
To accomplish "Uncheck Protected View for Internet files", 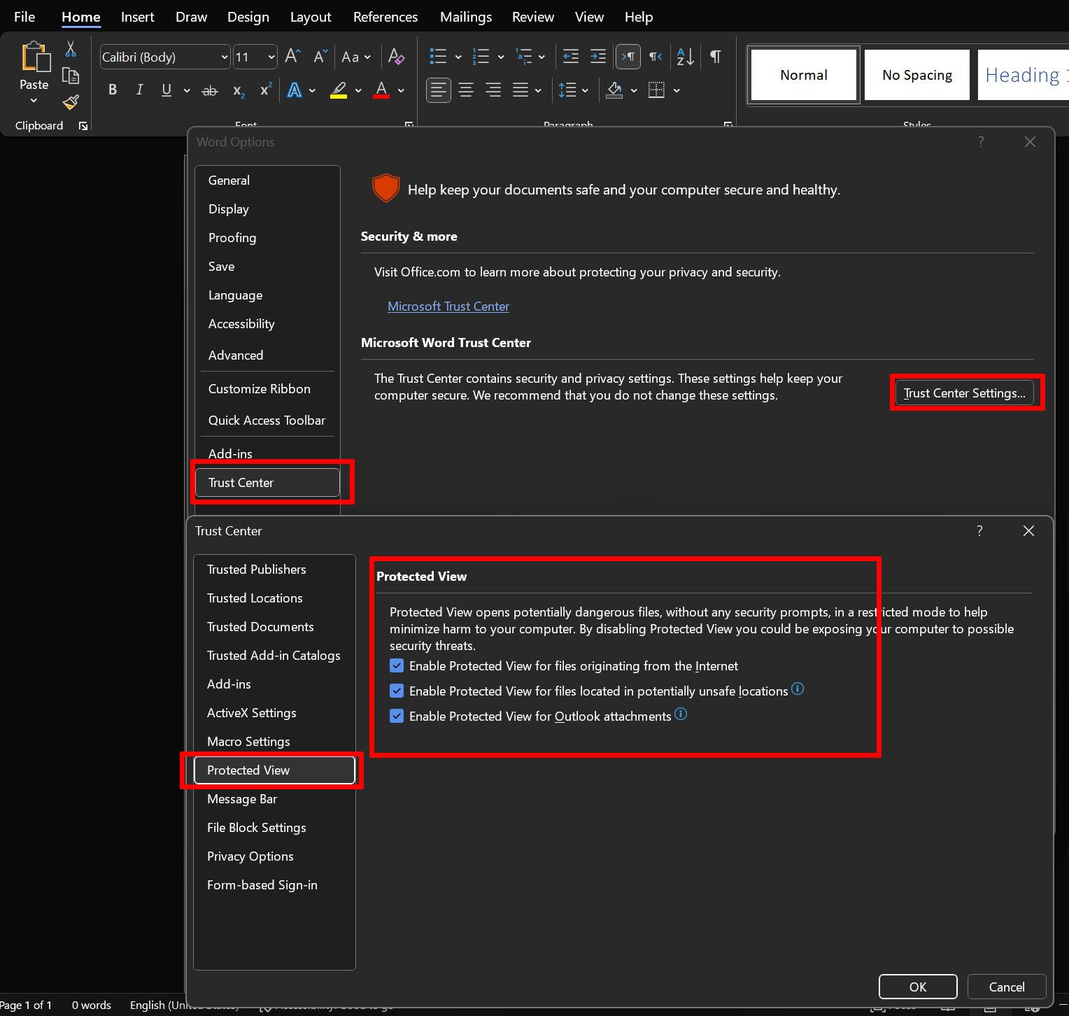I will pyautogui.click(x=397, y=665).
